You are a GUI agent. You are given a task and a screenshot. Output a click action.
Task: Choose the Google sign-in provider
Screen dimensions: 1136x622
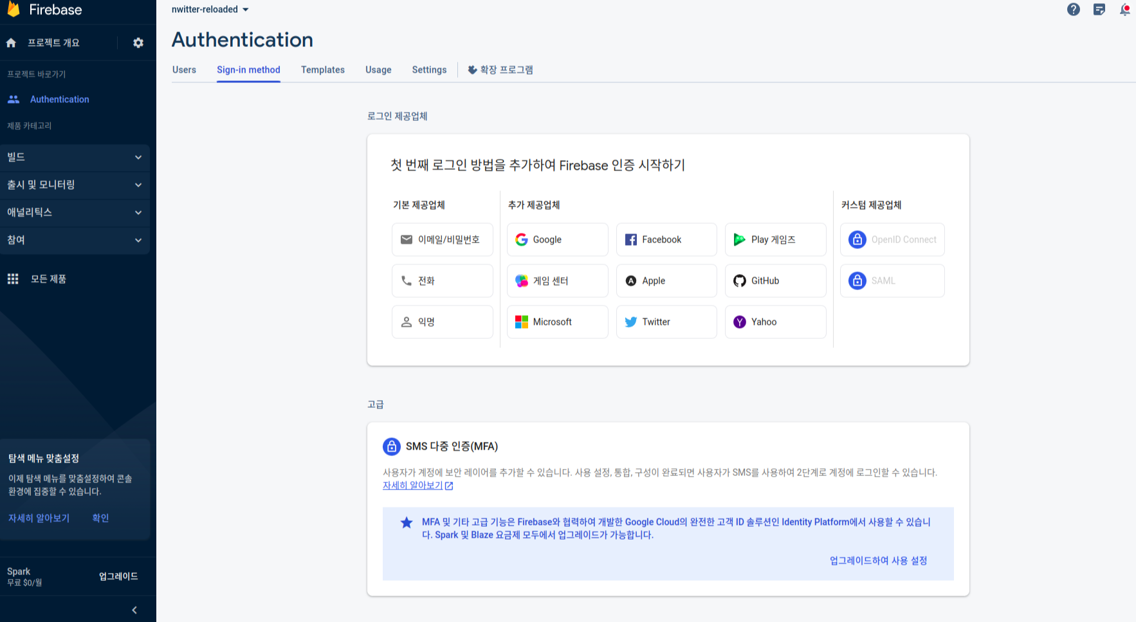click(558, 239)
